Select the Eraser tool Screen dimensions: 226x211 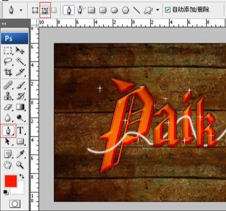(x=8, y=107)
